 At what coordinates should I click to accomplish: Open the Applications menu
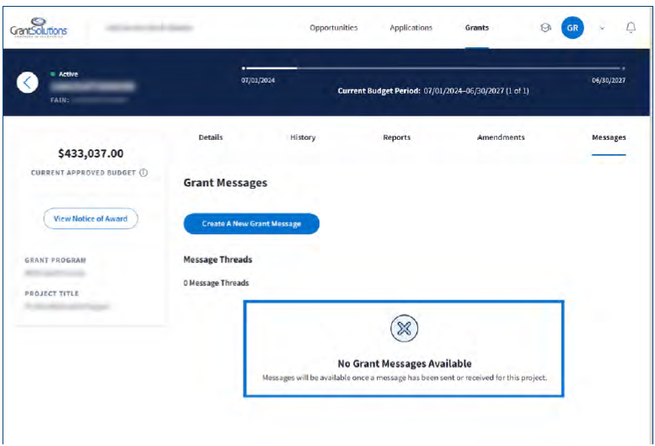point(411,28)
